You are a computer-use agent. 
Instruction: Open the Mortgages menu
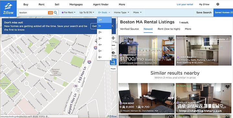pos(76,5)
